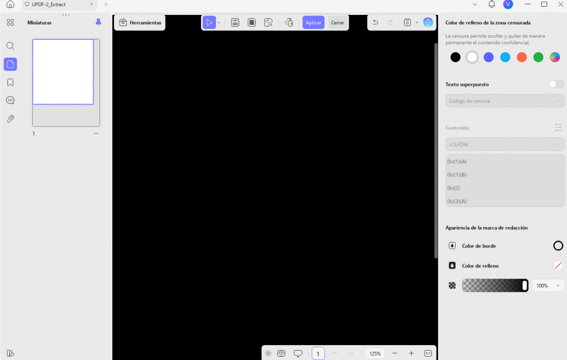This screenshot has width=567, height=360.
Task: Choose the redact text tool
Action: pos(235,23)
